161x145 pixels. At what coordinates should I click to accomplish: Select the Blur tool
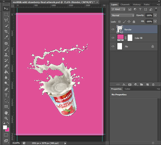6,77
